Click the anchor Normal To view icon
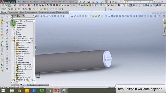 pos(142,5)
